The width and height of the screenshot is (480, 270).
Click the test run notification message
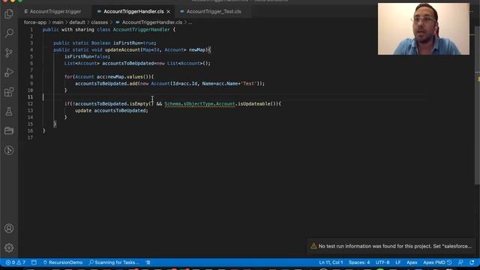(395, 246)
